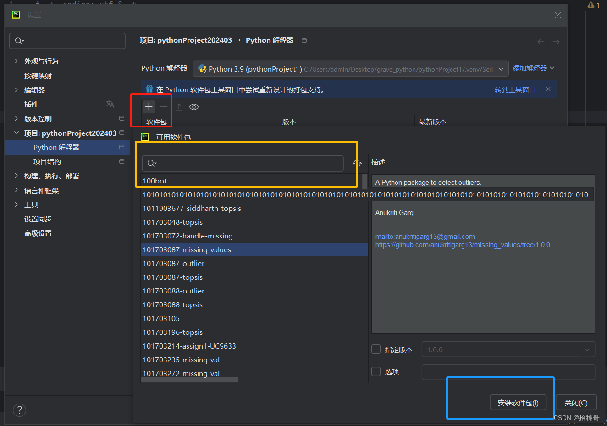
Task: Click the remove package minus icon
Action: 164,107
